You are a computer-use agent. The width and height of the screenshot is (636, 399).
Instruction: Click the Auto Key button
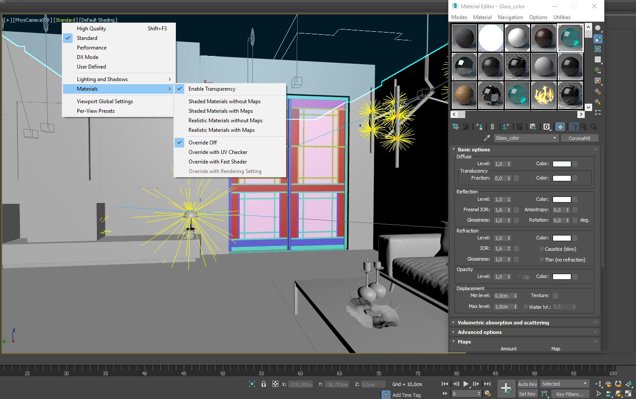527,384
